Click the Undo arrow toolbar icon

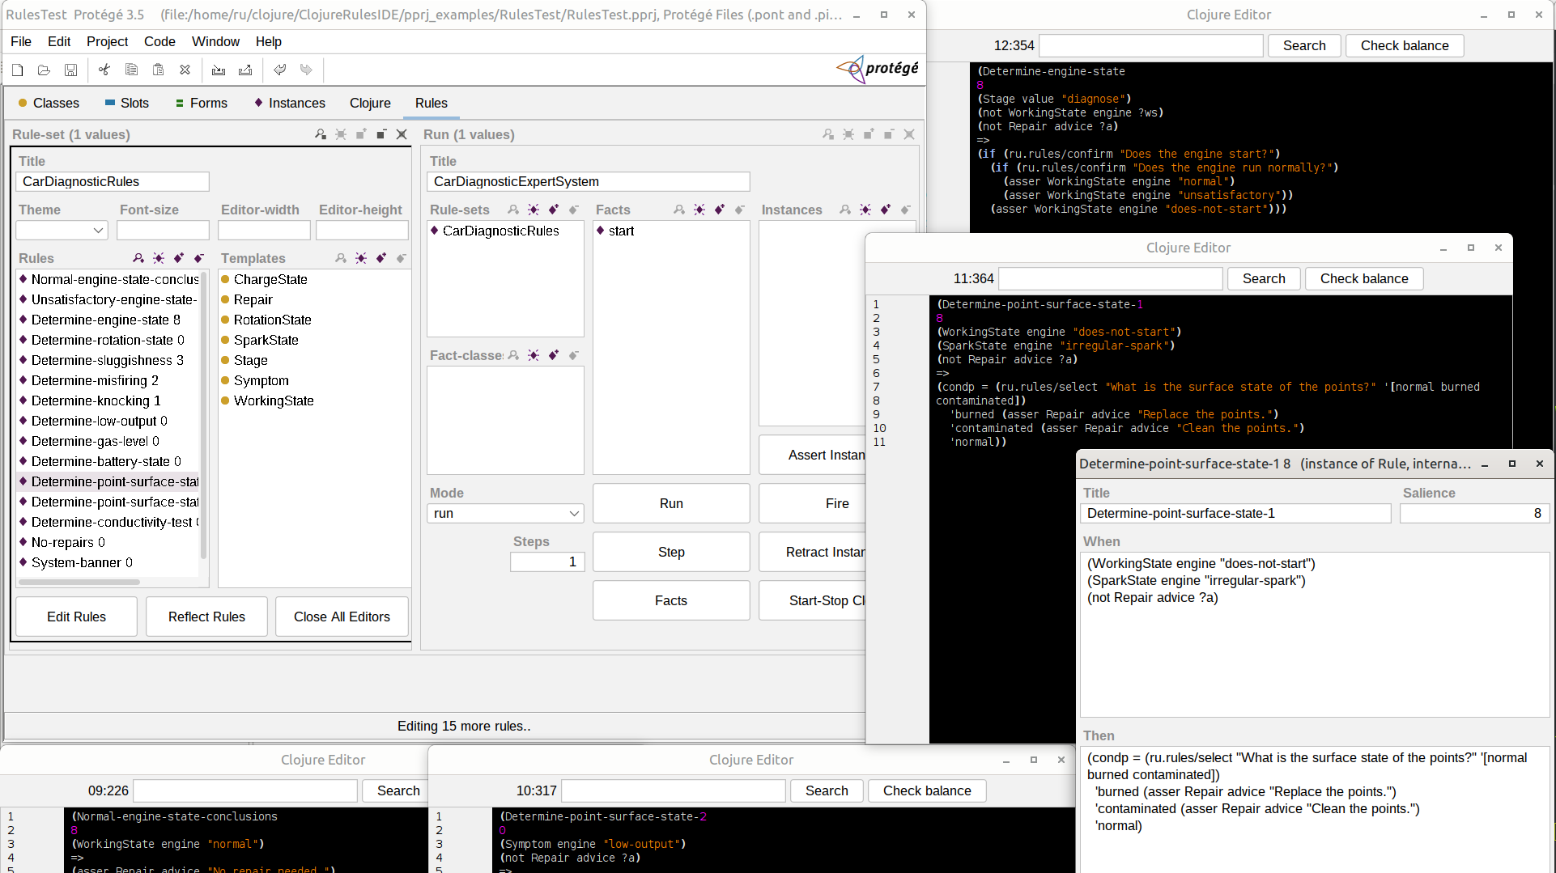coord(280,70)
